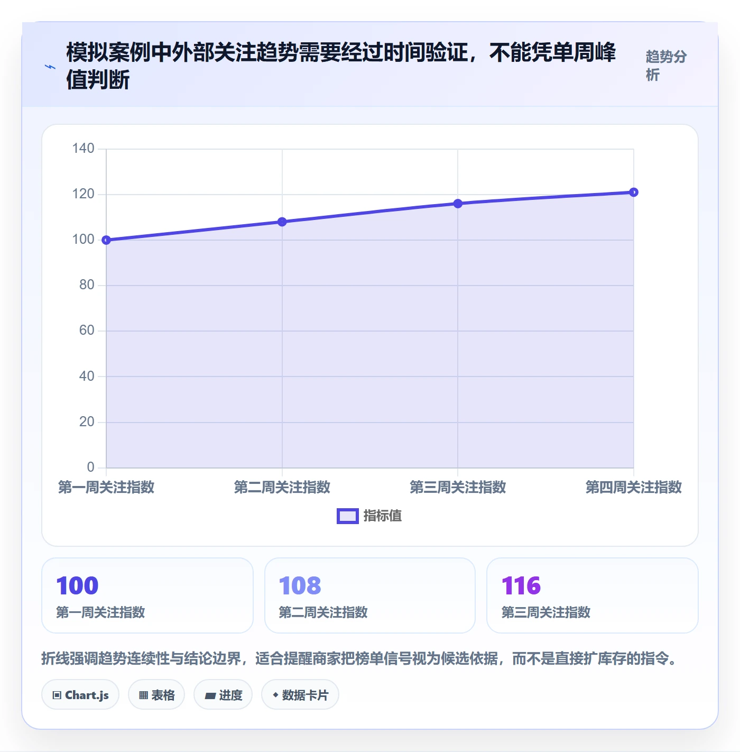This screenshot has width=740, height=752.
Task: Click the 120 y-axis tick label
Action: pos(84,194)
